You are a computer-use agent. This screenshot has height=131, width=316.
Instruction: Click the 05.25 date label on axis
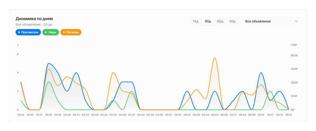click(113, 115)
